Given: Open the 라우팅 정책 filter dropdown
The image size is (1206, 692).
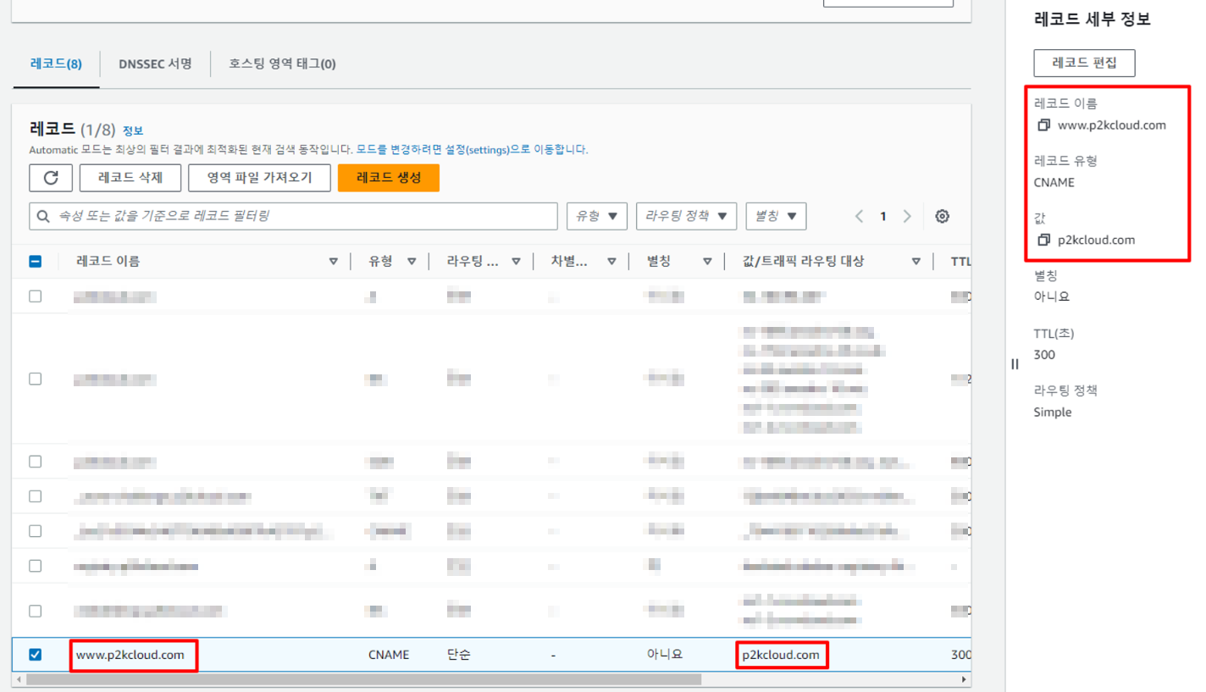Looking at the screenshot, I should pos(687,217).
